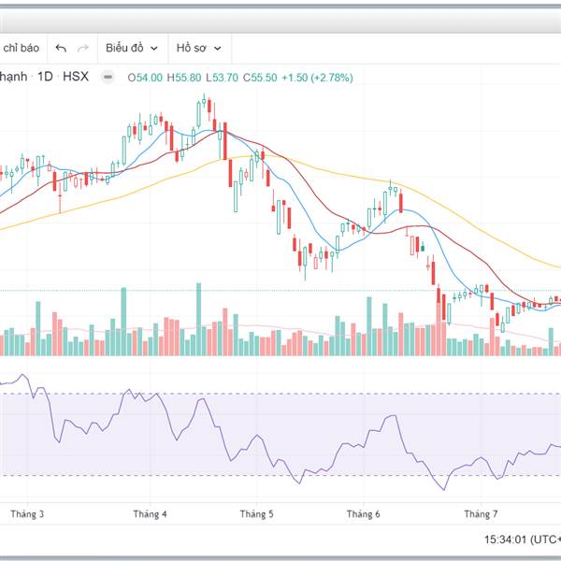561x561 pixels.
Task: Click the Tháng 4 time axis label
Action: (150, 514)
